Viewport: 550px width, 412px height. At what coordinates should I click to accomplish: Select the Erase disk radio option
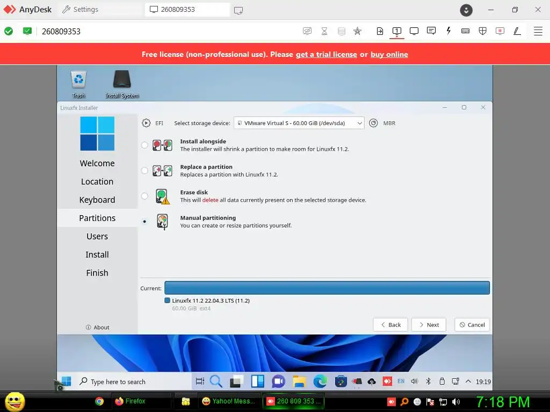(144, 196)
